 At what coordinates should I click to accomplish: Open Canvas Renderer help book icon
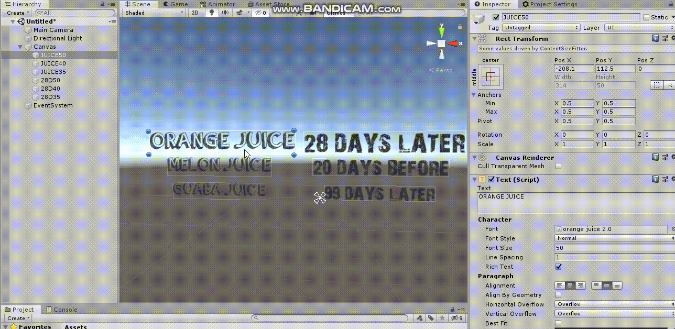point(655,157)
